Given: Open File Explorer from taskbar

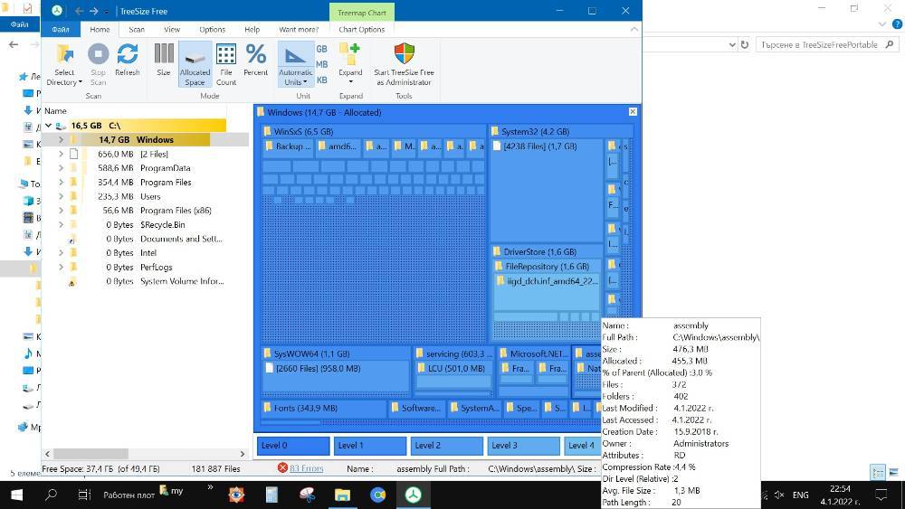Looking at the screenshot, I should 342,495.
